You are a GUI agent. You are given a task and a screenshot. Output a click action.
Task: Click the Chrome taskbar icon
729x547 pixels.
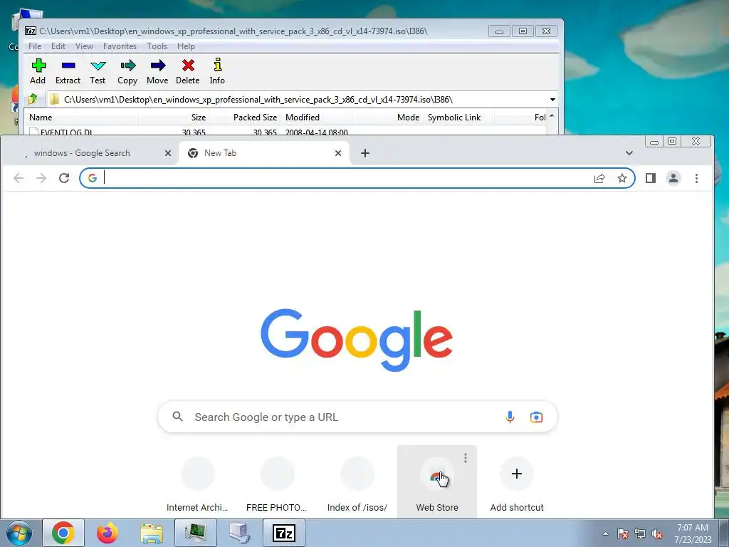pos(63,533)
